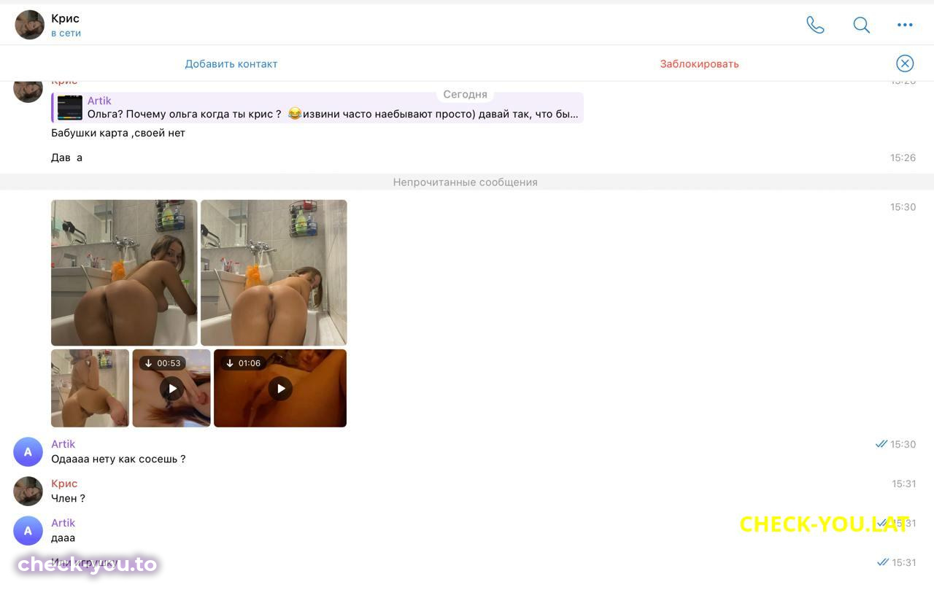Click the 15:26 message timestamp
Viewport: 934px width, 590px height.
[903, 158]
